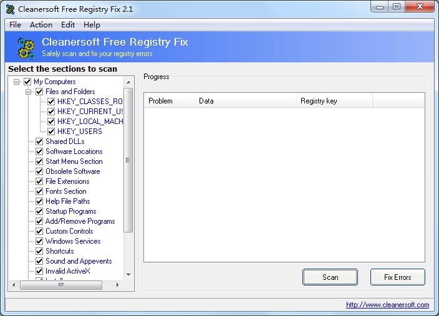
Task: Maximize the Registry Fix window
Action: pos(397,7)
